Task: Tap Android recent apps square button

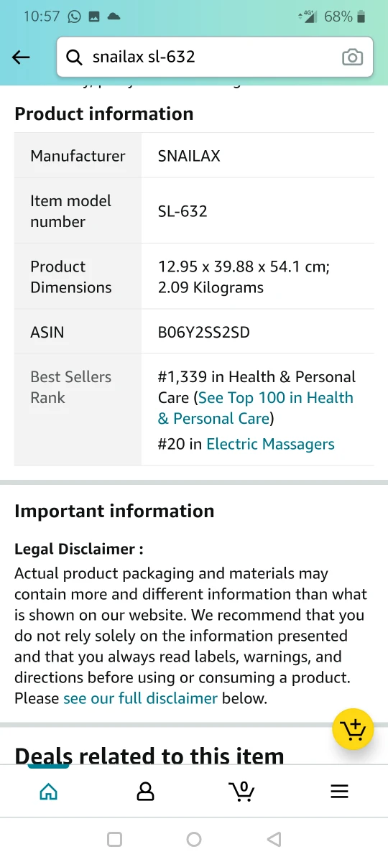Action: click(114, 839)
